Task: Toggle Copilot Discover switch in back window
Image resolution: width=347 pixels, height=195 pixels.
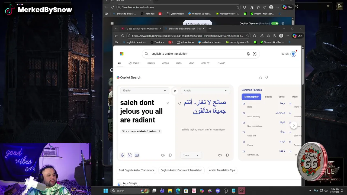Action: point(275,24)
